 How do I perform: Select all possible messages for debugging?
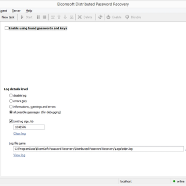click(x=11, y=112)
